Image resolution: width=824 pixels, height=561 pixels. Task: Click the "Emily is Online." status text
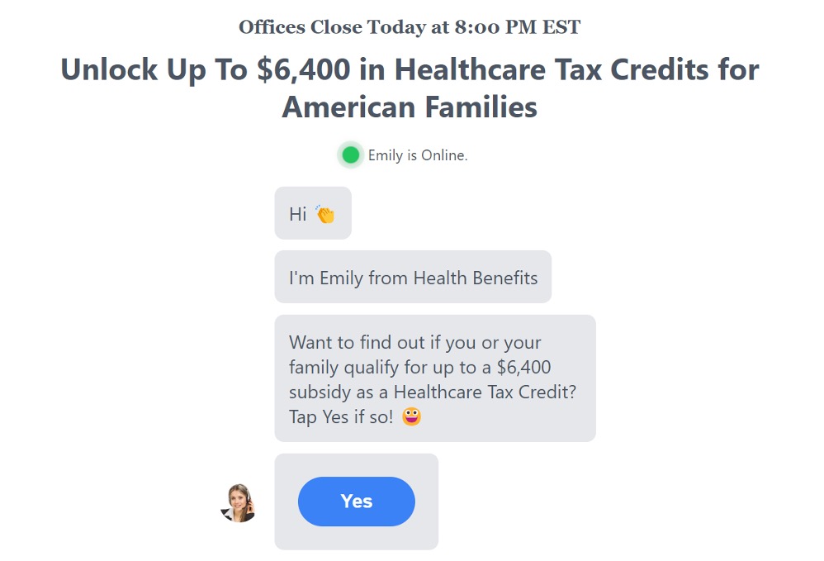(418, 155)
